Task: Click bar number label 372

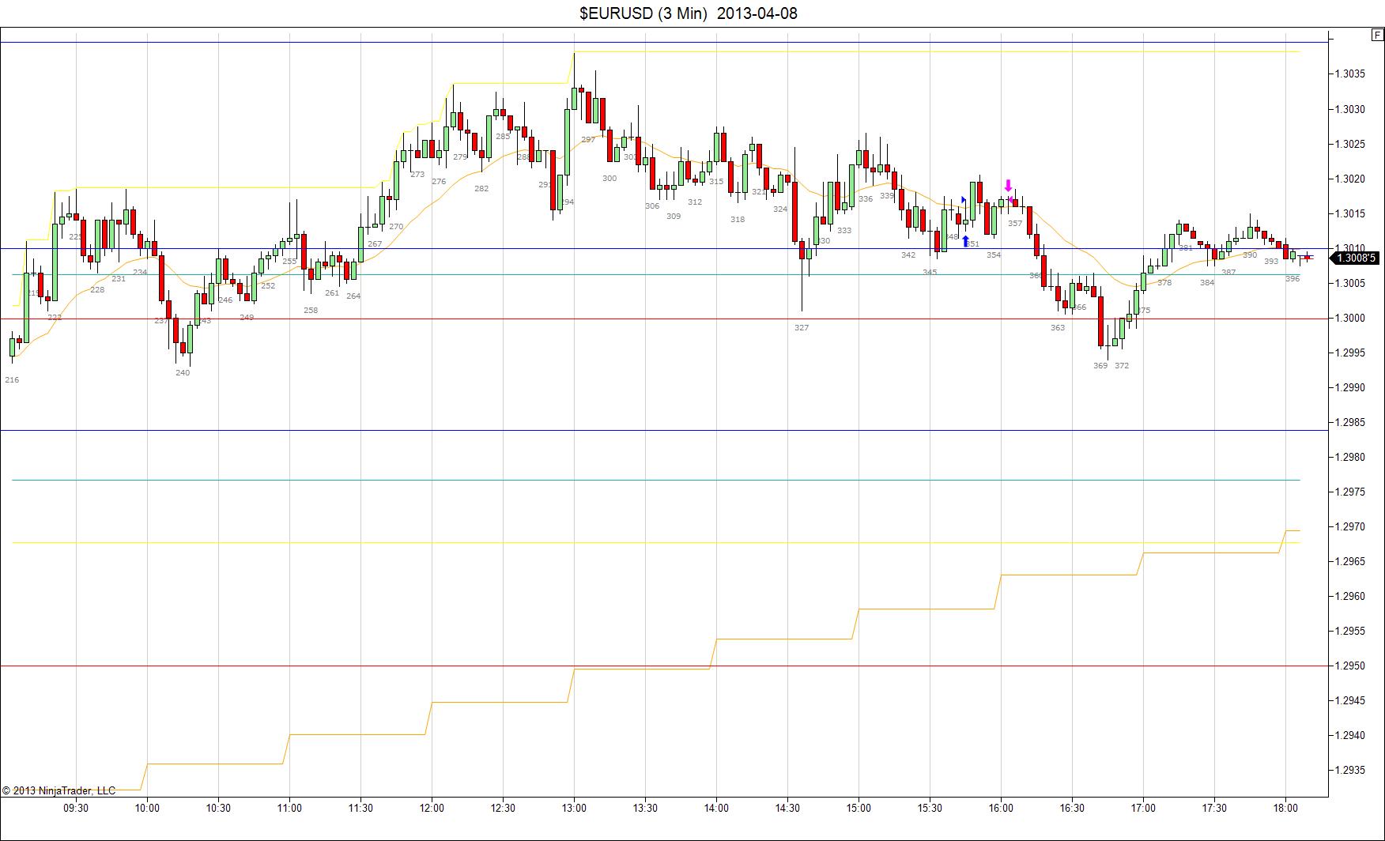Action: (x=1122, y=366)
